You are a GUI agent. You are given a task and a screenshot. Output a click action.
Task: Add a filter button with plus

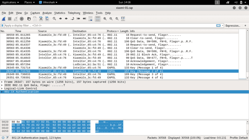click(245, 26)
